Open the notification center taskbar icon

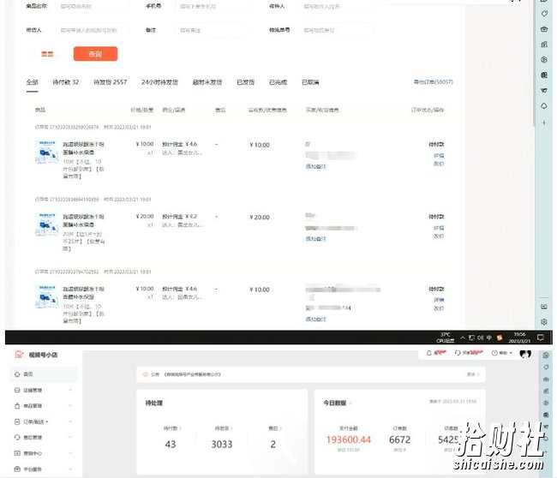point(541,338)
